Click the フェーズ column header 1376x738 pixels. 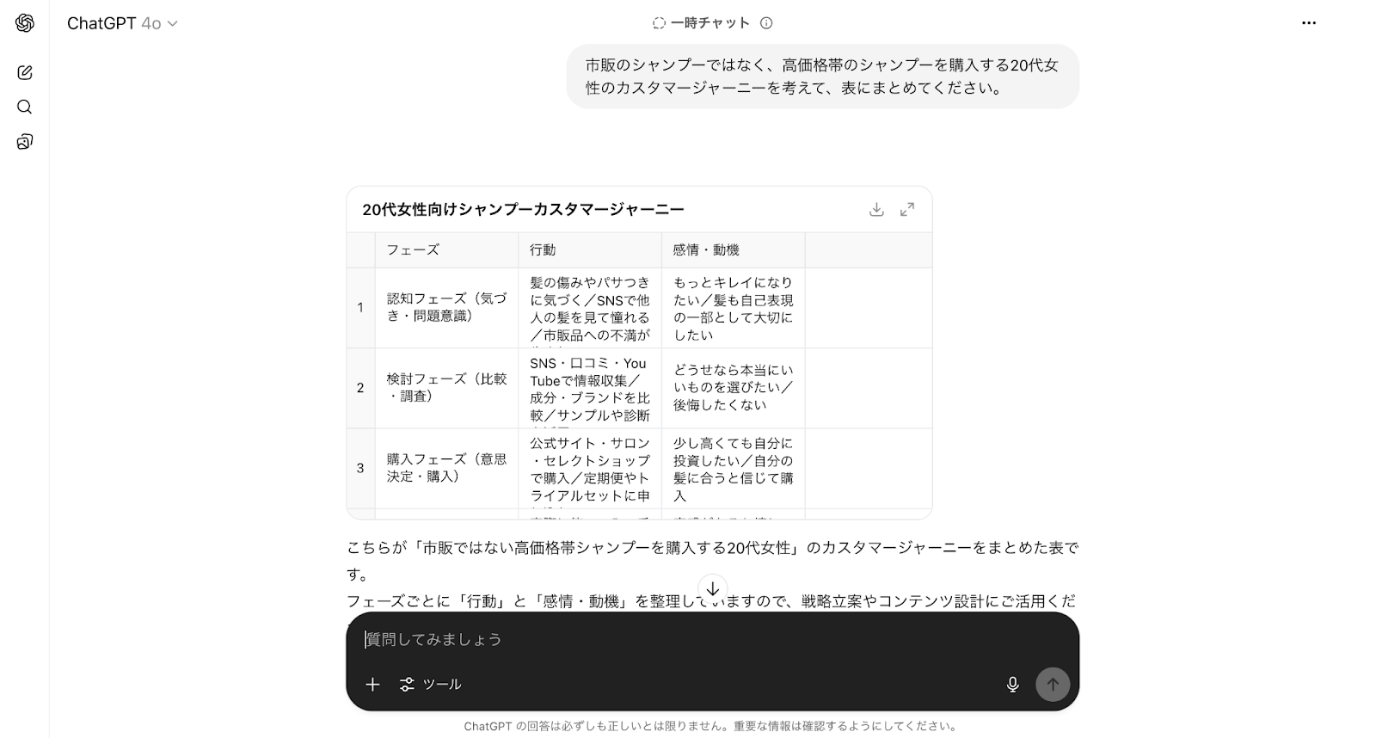coord(446,249)
